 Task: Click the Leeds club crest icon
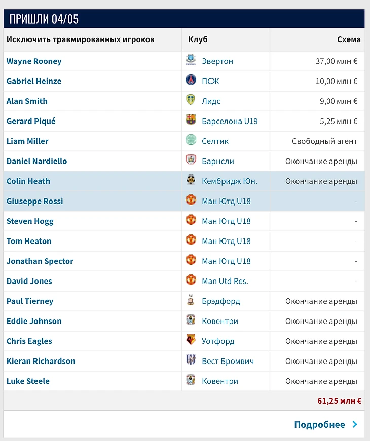coord(191,100)
